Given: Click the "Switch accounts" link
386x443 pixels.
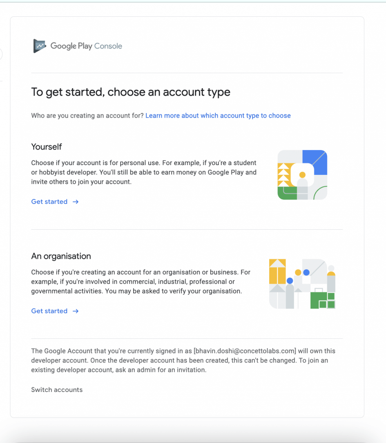Looking at the screenshot, I should click(57, 390).
